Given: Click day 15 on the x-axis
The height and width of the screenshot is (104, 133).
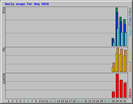Looking at the screenshot, I should [62, 101].
